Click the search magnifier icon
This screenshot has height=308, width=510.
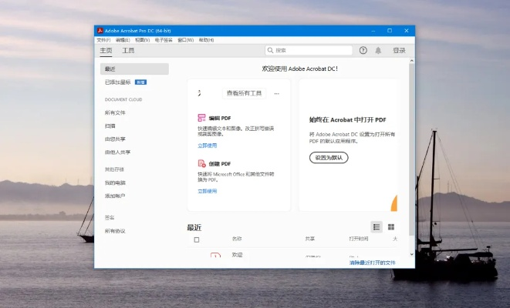(270, 50)
